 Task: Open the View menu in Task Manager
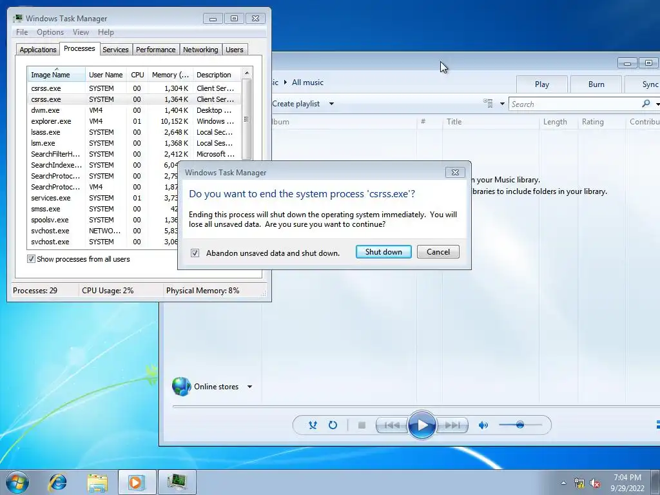click(81, 32)
